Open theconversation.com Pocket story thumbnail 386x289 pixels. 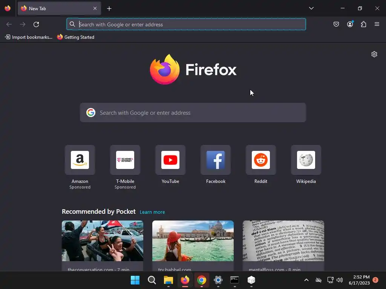(103, 241)
